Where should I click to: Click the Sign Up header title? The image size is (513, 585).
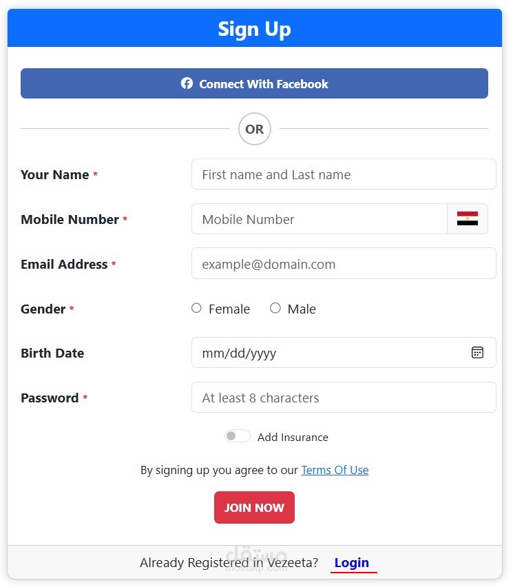click(254, 29)
